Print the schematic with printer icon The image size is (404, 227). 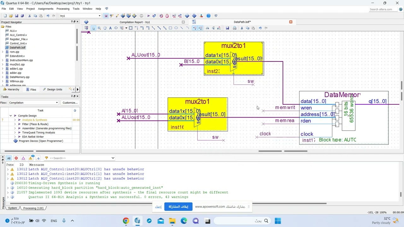point(235,28)
